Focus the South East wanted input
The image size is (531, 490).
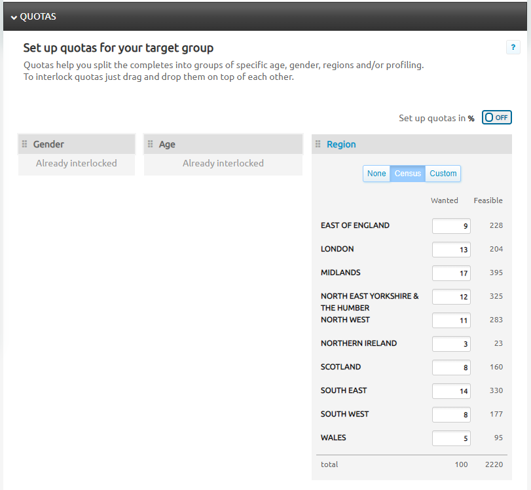point(451,391)
